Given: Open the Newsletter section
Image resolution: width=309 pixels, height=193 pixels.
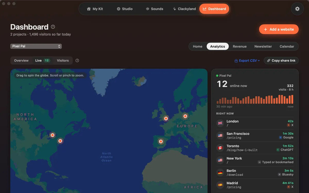Looking at the screenshot, I should click(263, 47).
